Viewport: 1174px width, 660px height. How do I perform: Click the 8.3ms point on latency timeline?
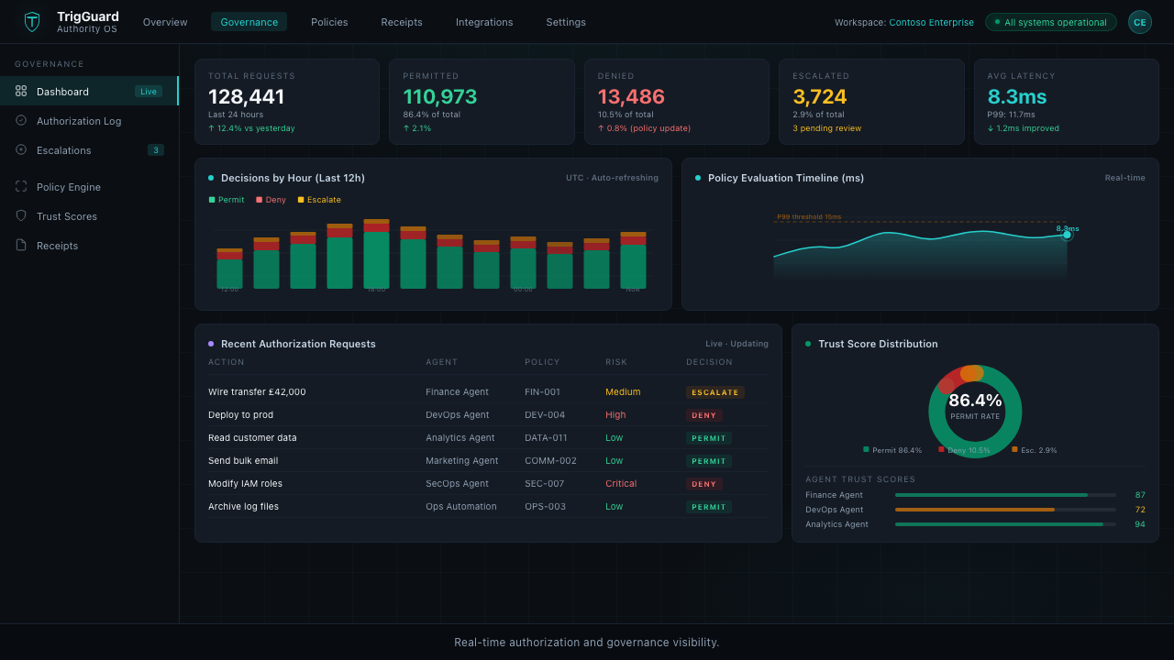pos(1067,235)
